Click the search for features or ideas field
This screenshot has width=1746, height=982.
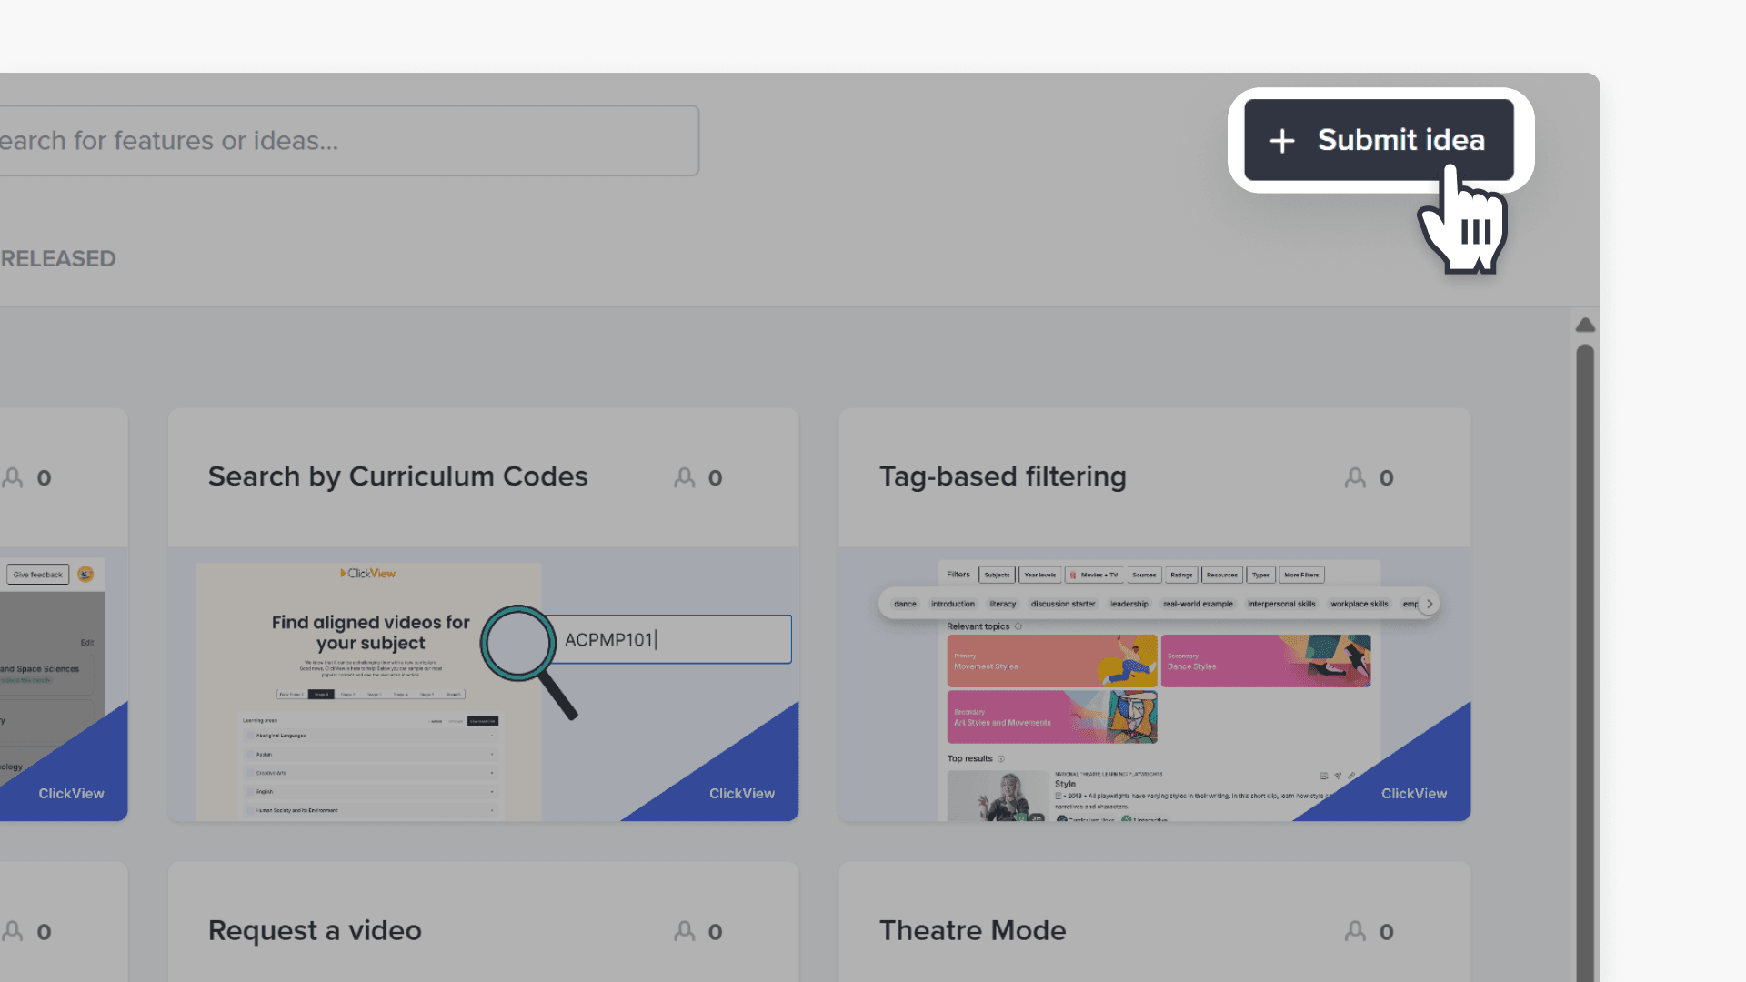[x=346, y=140]
